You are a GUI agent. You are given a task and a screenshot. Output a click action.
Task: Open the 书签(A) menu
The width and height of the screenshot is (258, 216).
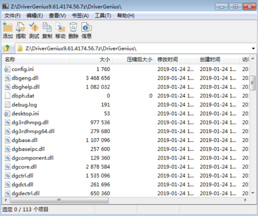80,15
